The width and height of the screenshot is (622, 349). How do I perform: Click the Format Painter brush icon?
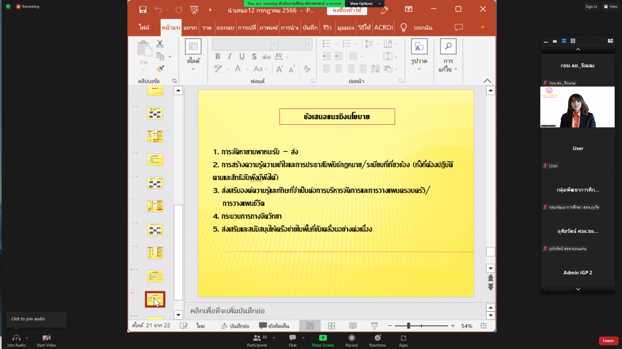click(160, 68)
